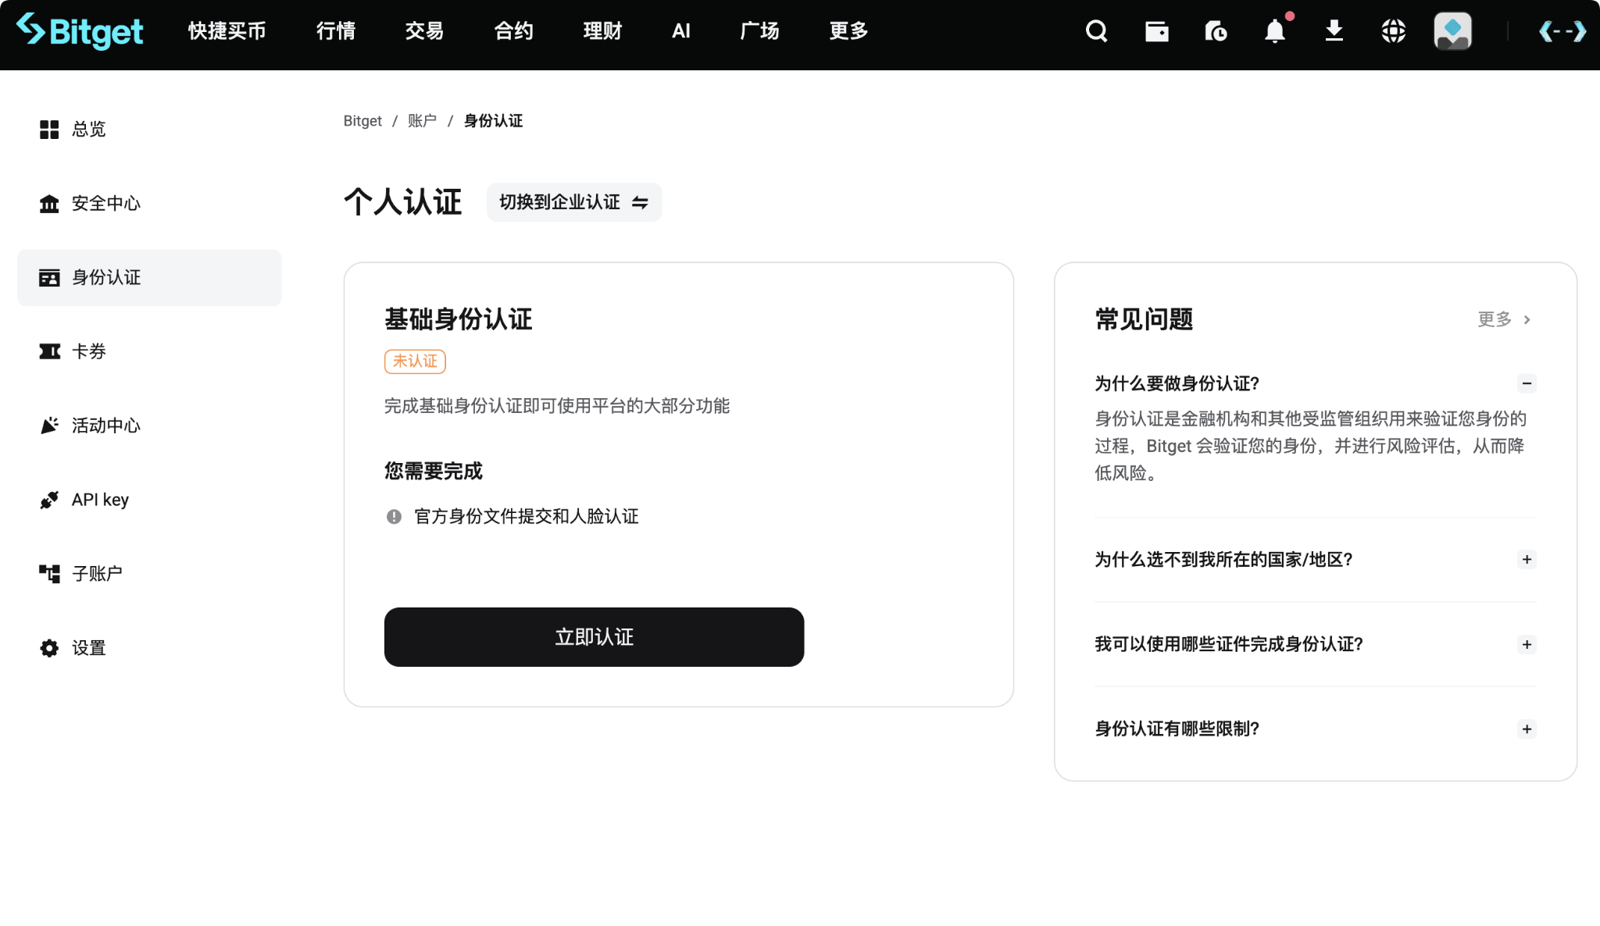Open 子账户 in sidebar

point(149,574)
